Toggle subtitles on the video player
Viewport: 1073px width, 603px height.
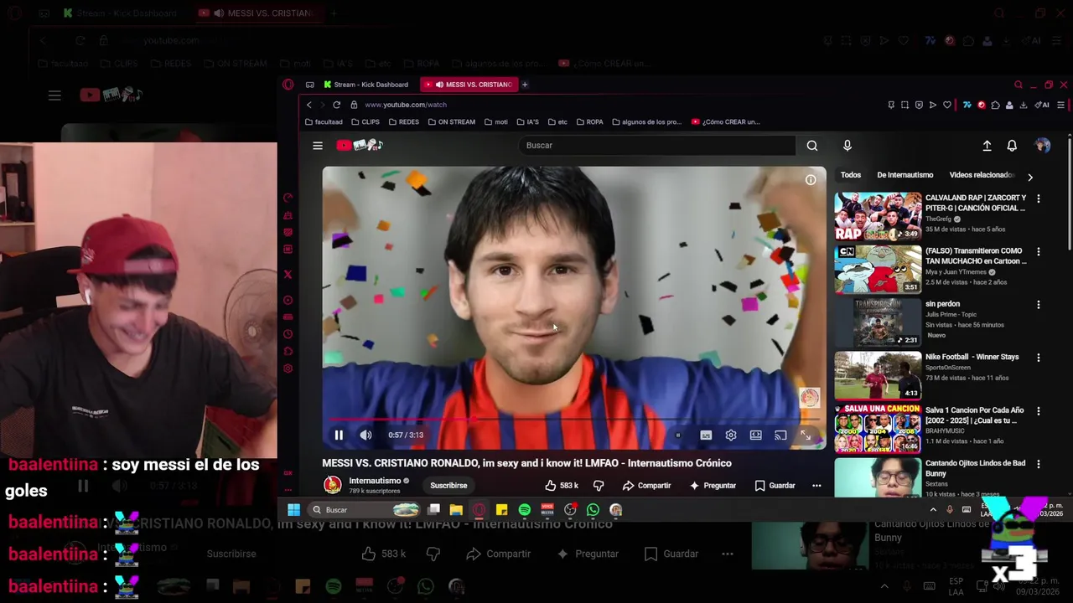pos(706,435)
